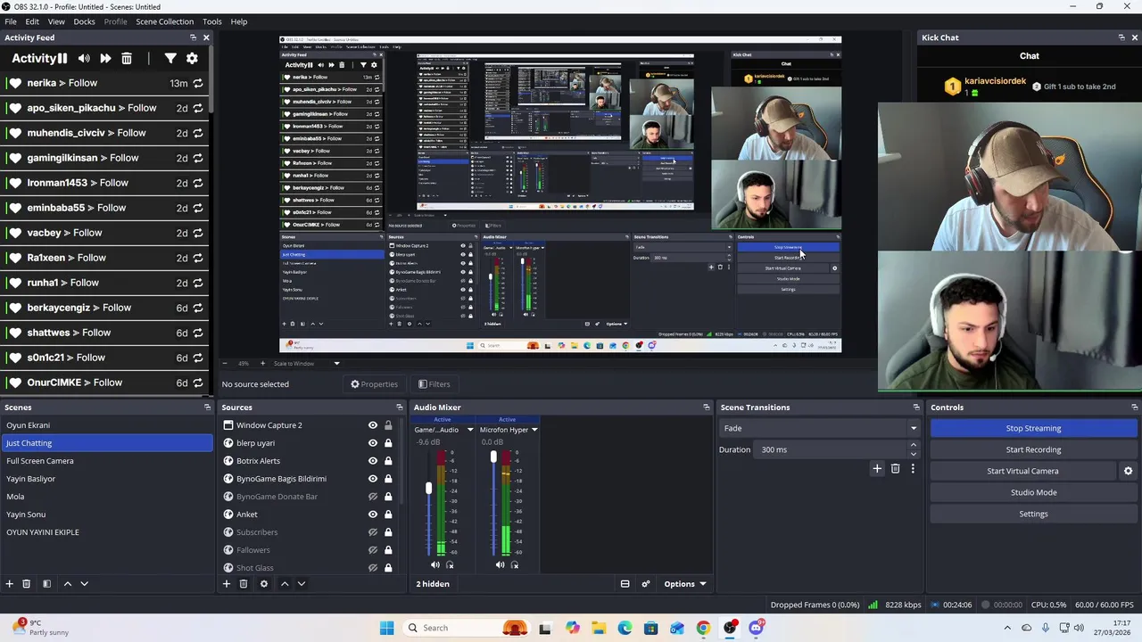Switch audio mixer to vertical layout icon

625,584
